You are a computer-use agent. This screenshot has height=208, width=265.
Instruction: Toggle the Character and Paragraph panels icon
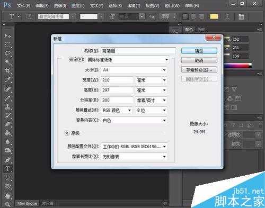241,17
